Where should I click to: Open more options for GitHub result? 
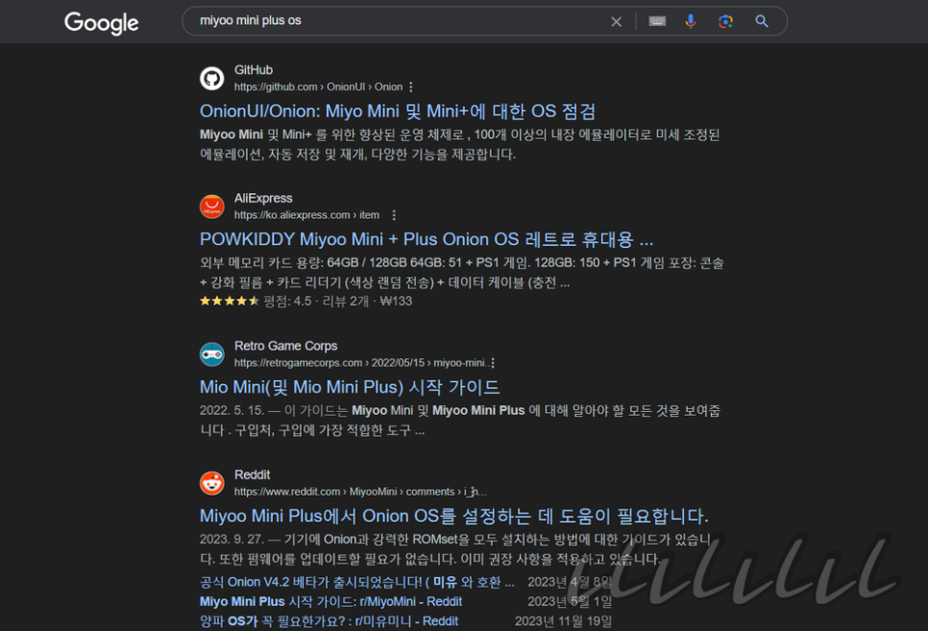pos(411,87)
